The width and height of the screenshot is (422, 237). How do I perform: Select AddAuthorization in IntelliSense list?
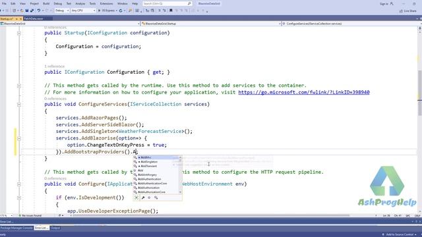click(x=156, y=188)
